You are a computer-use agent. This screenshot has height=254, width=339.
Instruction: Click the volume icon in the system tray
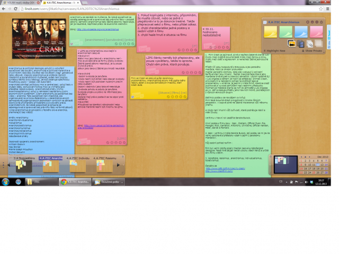point(306,182)
